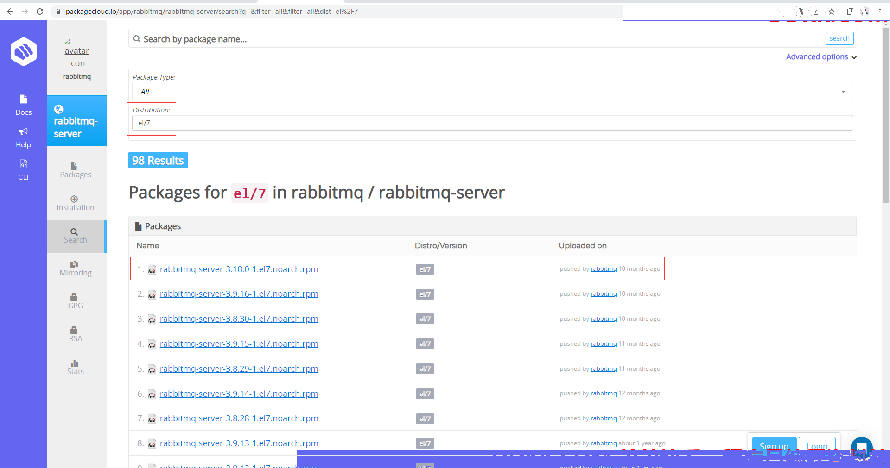This screenshot has height=468, width=890.
Task: Click el/7 badge for 3.8.30 package
Action: [425, 319]
